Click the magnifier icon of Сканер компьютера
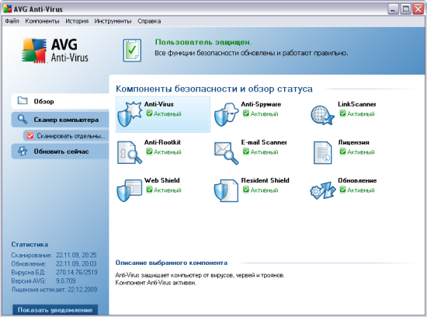 coord(23,120)
